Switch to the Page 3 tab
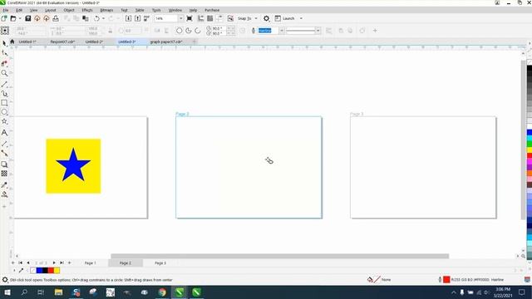The height and width of the screenshot is (299, 532). 160,263
